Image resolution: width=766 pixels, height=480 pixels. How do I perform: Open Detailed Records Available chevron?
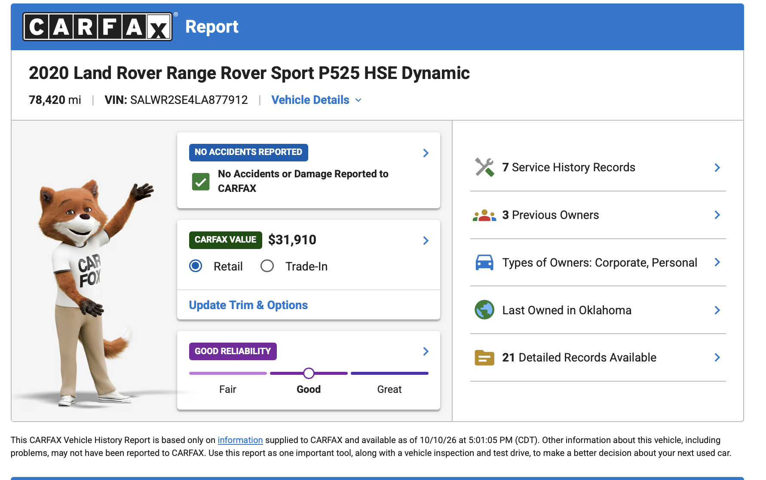click(717, 357)
